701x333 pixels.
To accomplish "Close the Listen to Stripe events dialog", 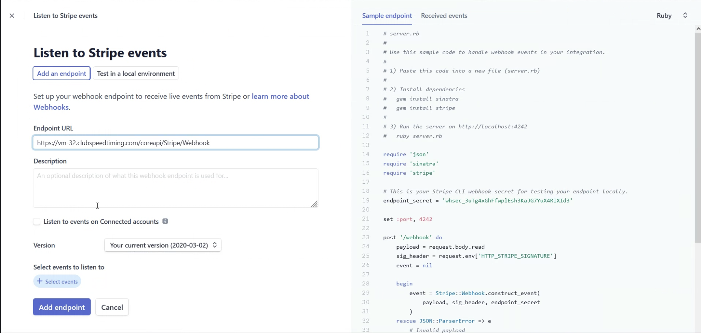I will [12, 16].
